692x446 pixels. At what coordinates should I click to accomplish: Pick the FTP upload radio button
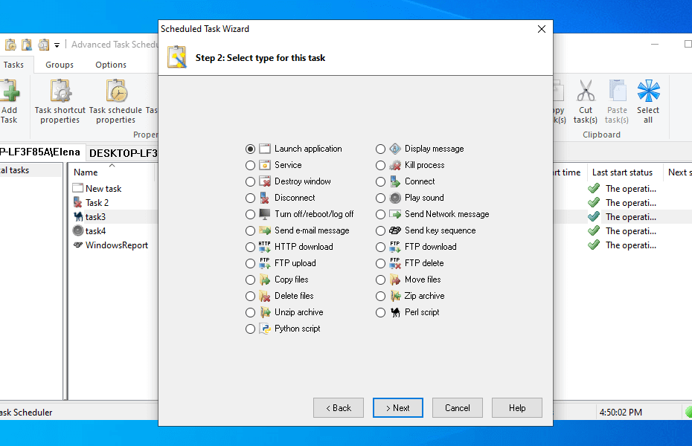(x=250, y=263)
